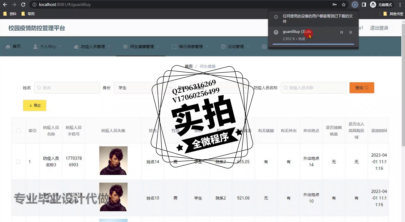Focus the 防疫人员名称 search input
The image size is (405, 222).
(314, 88)
